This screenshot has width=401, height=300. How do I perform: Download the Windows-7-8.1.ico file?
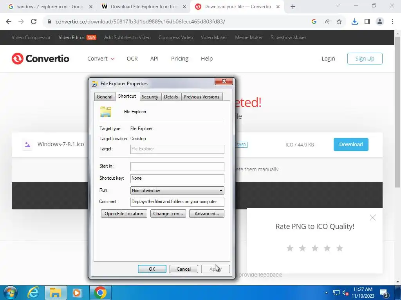click(x=351, y=145)
